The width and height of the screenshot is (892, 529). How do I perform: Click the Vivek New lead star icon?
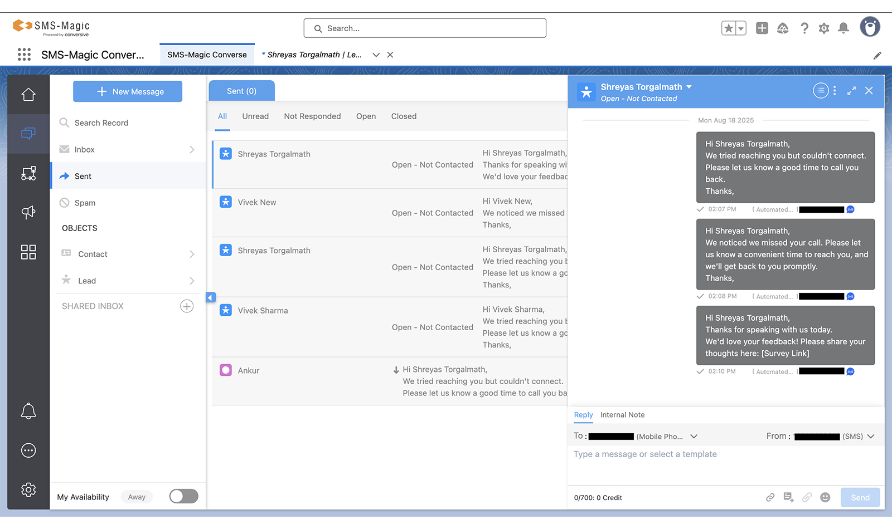click(226, 202)
